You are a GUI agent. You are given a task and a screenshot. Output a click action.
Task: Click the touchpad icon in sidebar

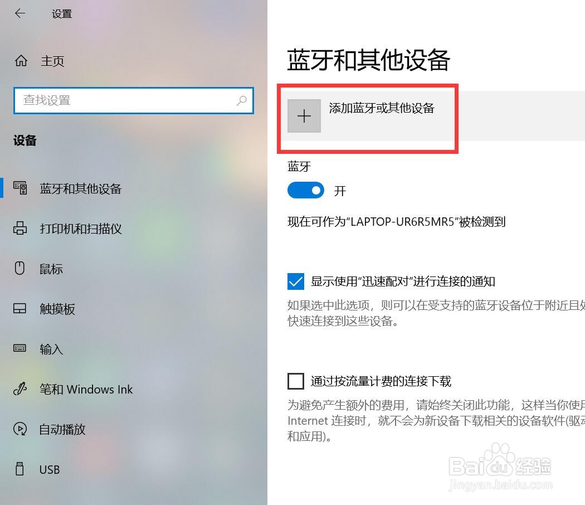(x=19, y=308)
